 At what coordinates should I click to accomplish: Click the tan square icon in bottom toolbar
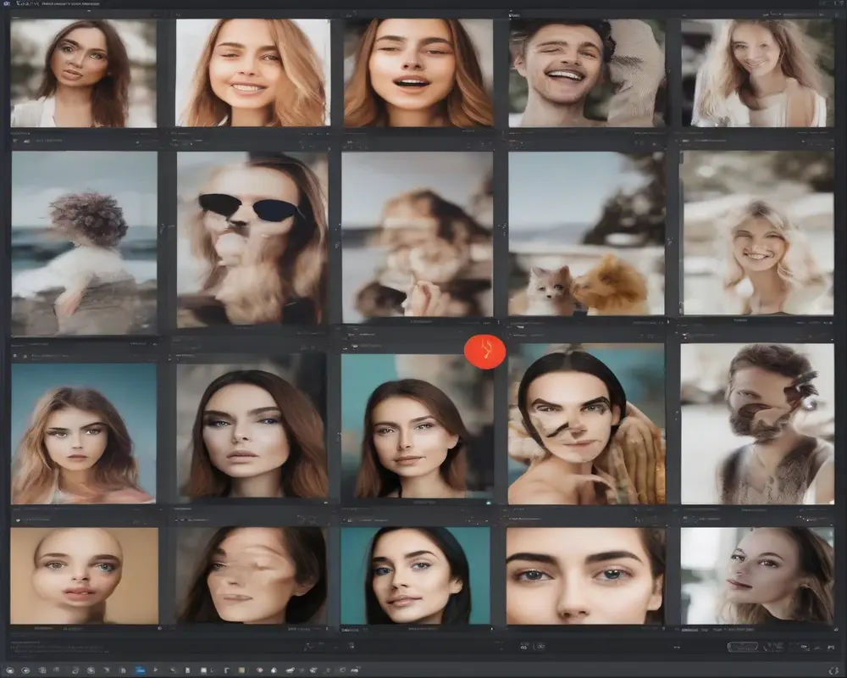(x=241, y=670)
